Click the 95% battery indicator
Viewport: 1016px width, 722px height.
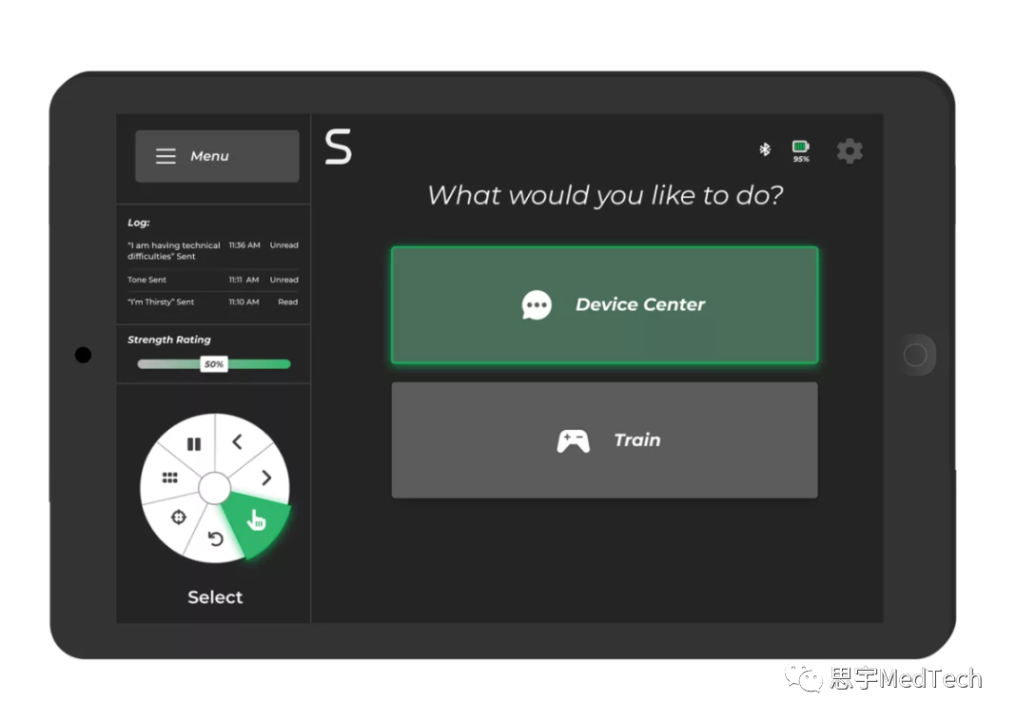tap(801, 151)
